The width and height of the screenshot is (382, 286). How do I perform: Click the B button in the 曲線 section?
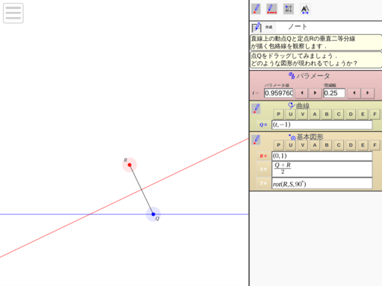(x=327, y=114)
